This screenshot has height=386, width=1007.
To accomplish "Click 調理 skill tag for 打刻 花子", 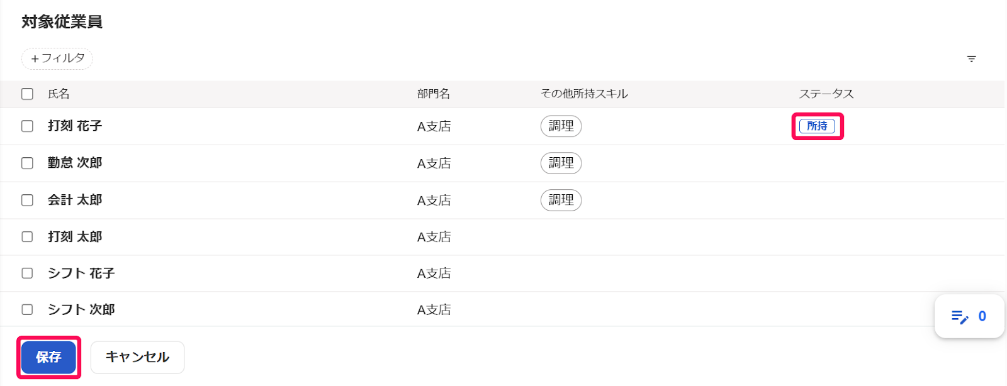I will click(x=561, y=126).
